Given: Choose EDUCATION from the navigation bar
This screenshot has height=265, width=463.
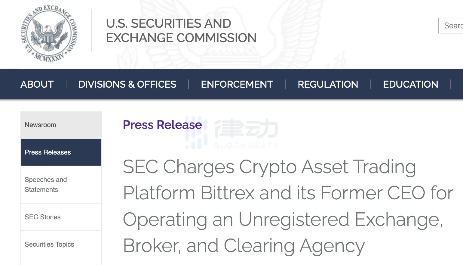Looking at the screenshot, I should tap(410, 84).
